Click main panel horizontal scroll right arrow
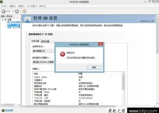 pos(155,106)
